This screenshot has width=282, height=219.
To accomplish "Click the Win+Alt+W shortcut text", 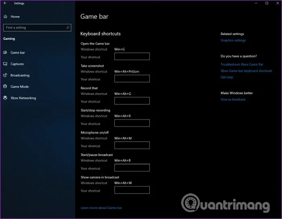I will tap(123, 183).
